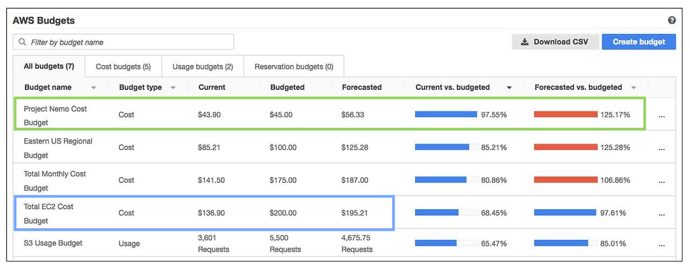Sort by Budget name column arrow
Image resolution: width=690 pixels, height=269 pixels.
pos(94,88)
